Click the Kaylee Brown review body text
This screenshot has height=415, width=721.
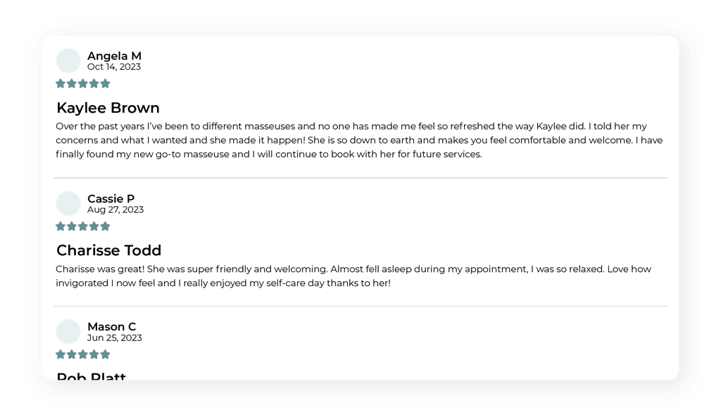point(359,140)
